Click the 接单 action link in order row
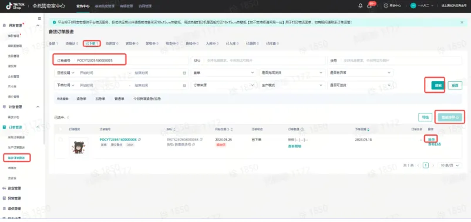Screen dimensions: 471x222 click(431, 140)
